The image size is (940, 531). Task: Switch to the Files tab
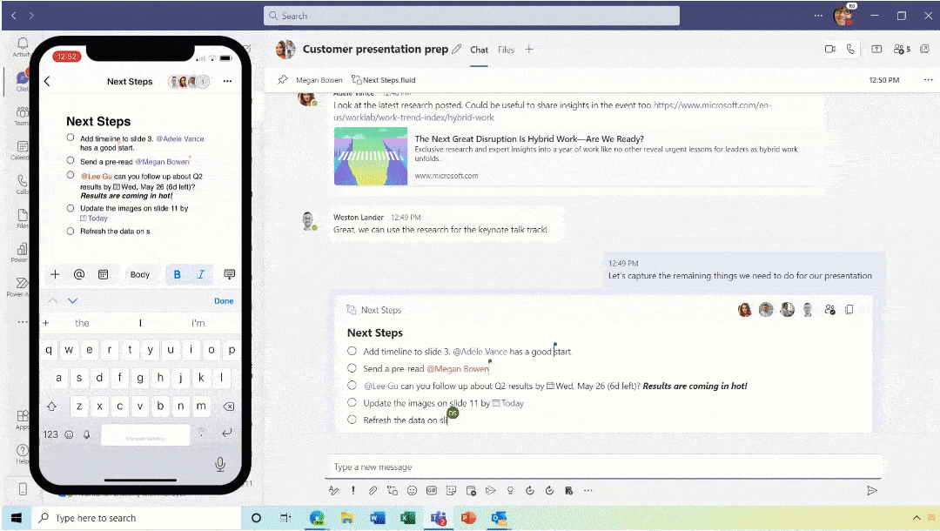pyautogui.click(x=506, y=50)
